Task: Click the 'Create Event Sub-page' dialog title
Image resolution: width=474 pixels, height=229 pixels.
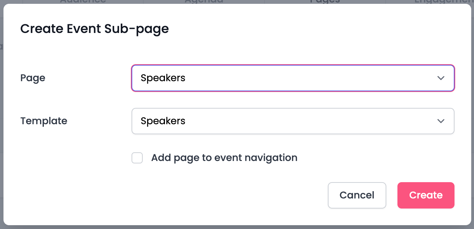Action: coord(94,29)
